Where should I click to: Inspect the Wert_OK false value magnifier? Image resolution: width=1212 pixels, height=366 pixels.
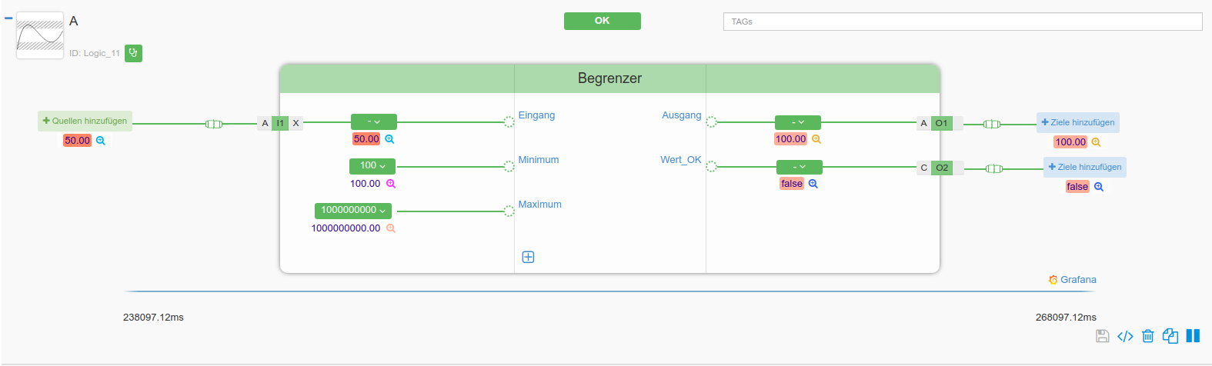pyautogui.click(x=813, y=184)
